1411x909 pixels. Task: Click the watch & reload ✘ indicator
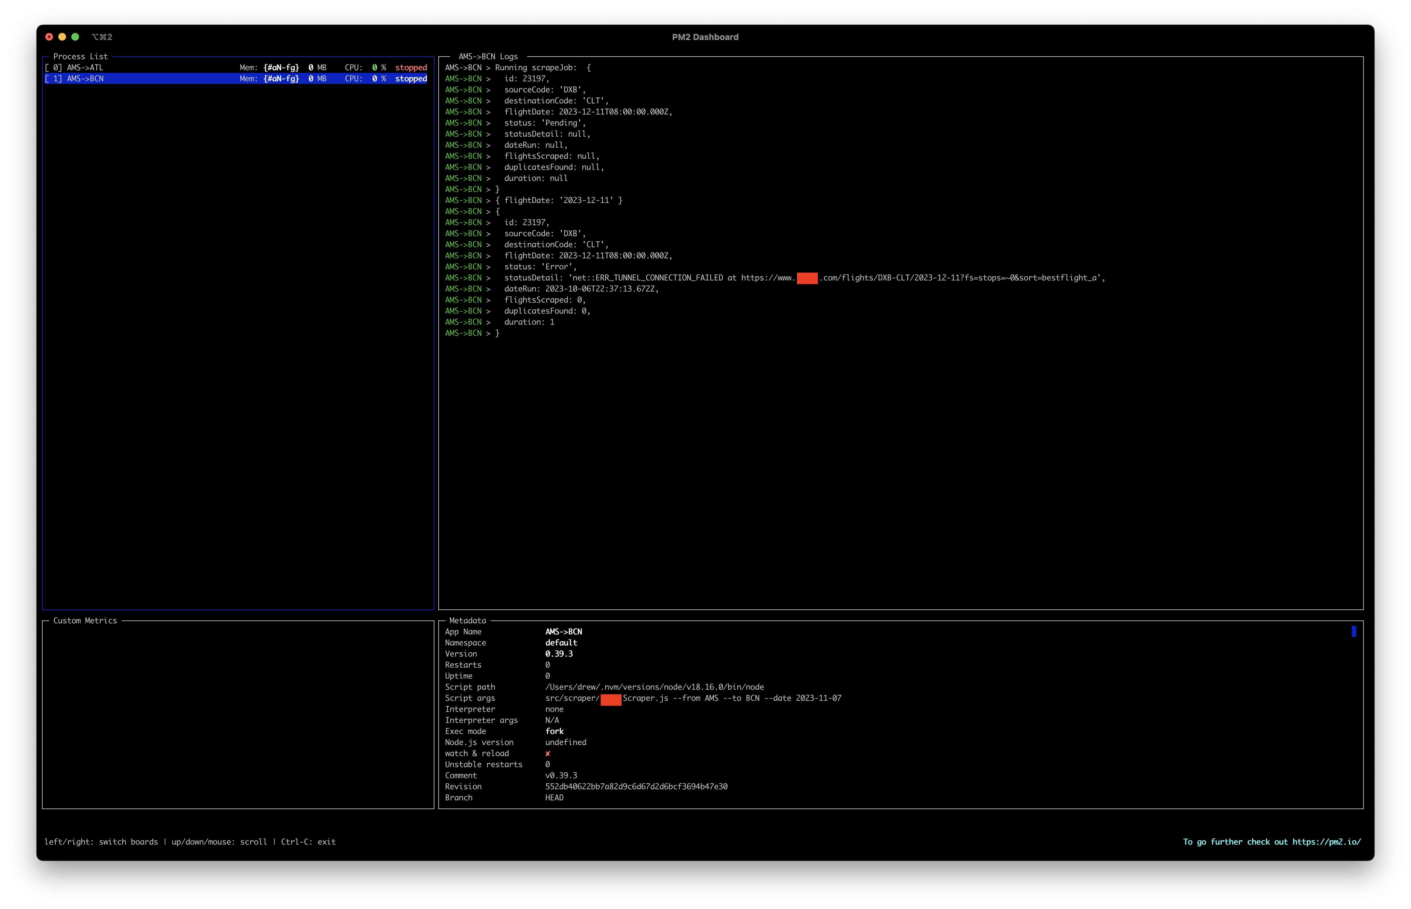click(548, 753)
